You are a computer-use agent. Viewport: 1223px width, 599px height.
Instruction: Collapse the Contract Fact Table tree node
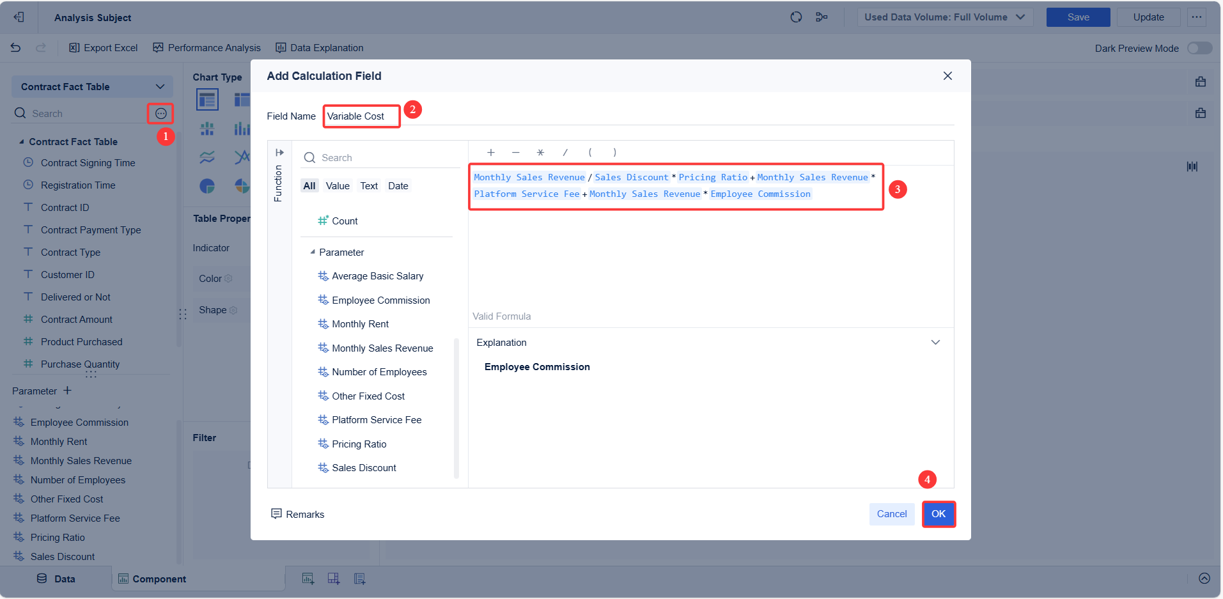point(22,142)
